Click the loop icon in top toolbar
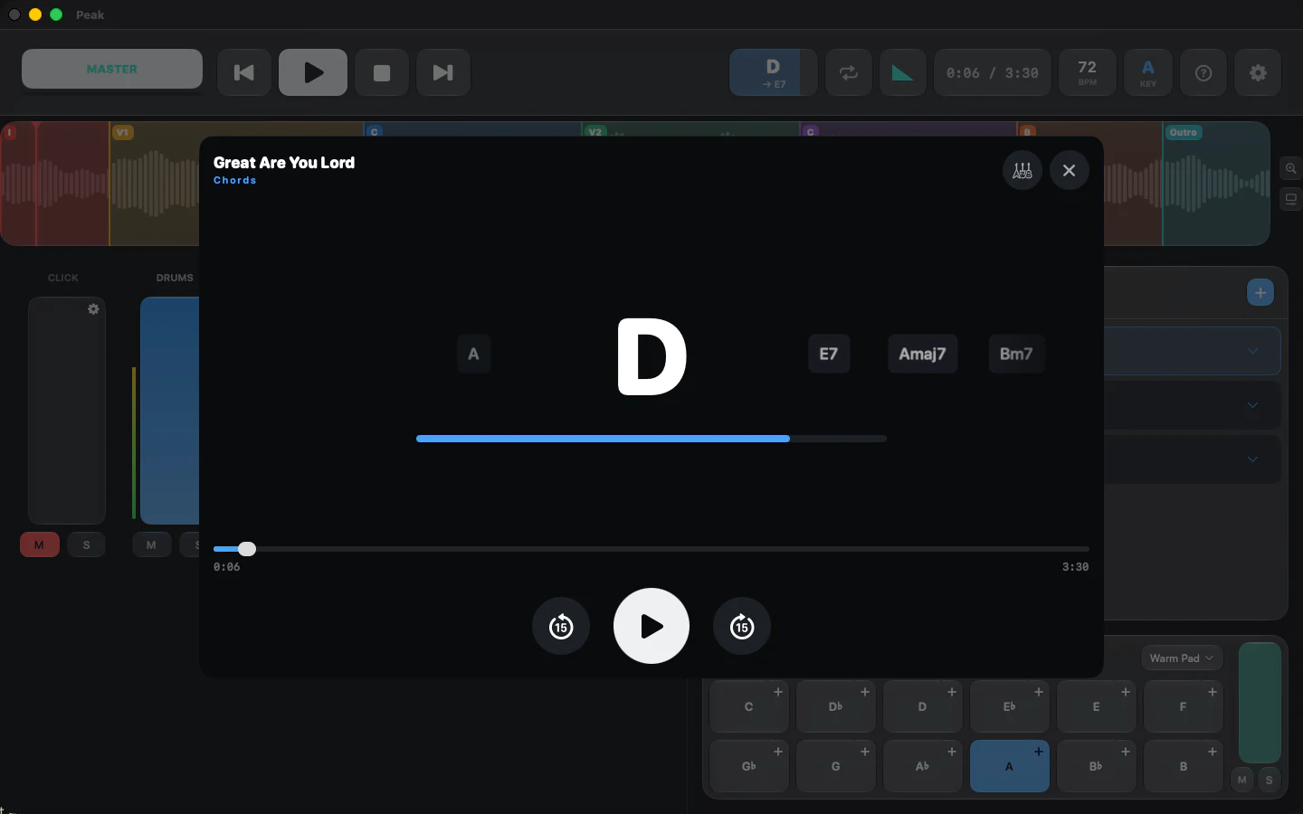The width and height of the screenshot is (1303, 814). 849,72
